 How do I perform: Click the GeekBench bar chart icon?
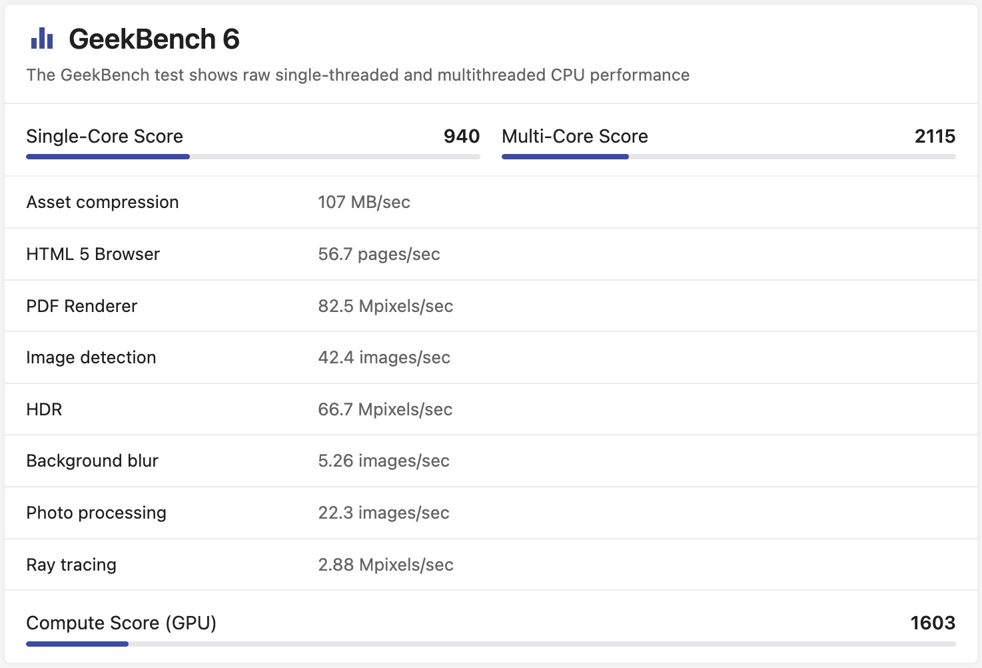tap(41, 39)
